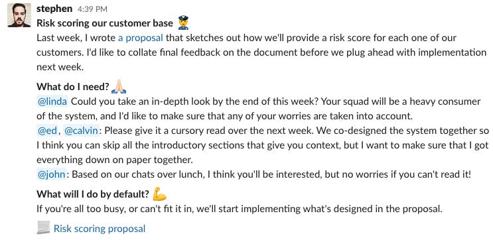
Task: Click the flexed bicep emoji
Action: [x=159, y=194]
